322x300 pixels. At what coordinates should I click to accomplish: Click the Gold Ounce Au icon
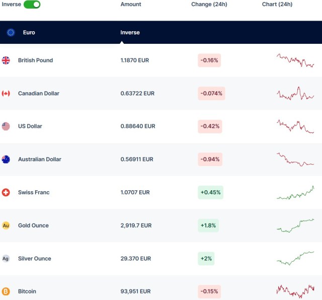pyautogui.click(x=6, y=226)
